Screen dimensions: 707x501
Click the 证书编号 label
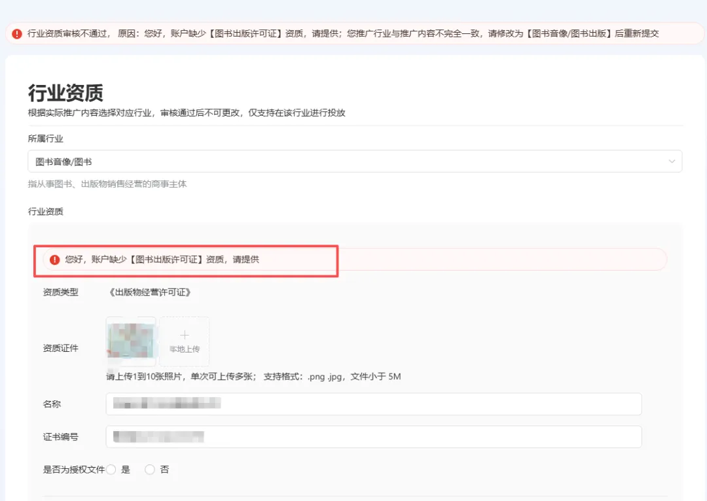(x=60, y=437)
